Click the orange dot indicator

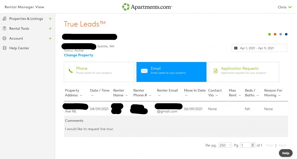(275, 34)
